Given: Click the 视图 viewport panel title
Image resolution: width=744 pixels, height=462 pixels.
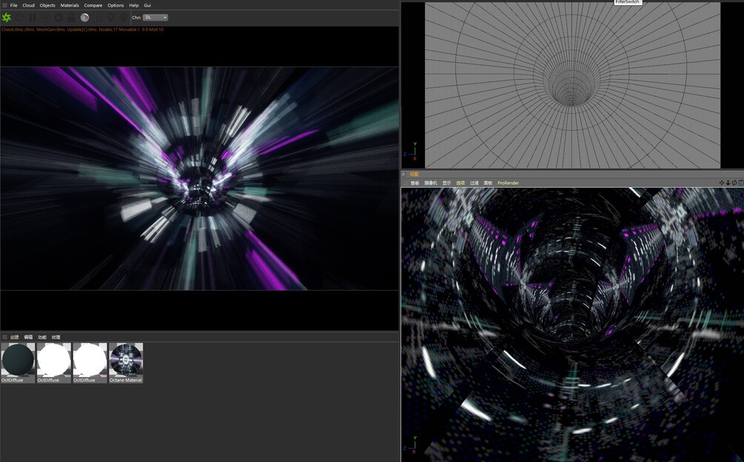Looking at the screenshot, I should point(415,174).
